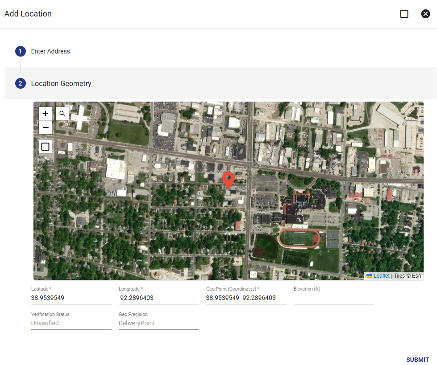Focus the Geo Point (Coordinates) field
437x365 pixels.
[246, 298]
